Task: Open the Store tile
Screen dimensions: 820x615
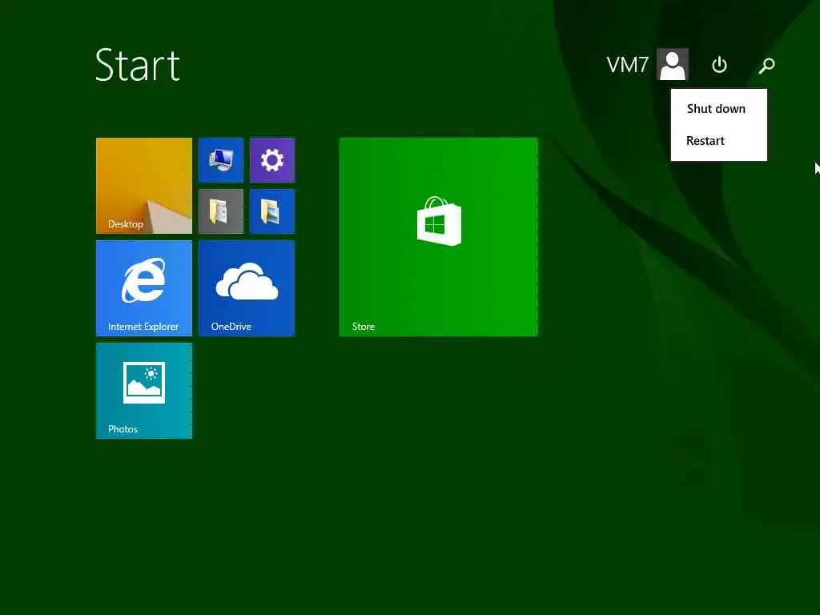Action: (438, 237)
